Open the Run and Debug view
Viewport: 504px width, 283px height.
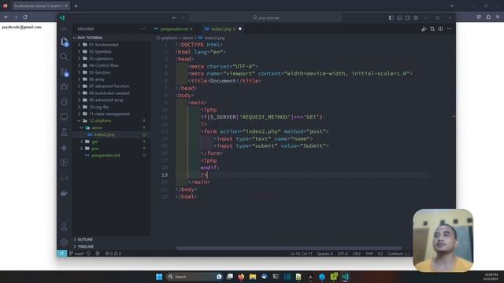click(x=64, y=87)
